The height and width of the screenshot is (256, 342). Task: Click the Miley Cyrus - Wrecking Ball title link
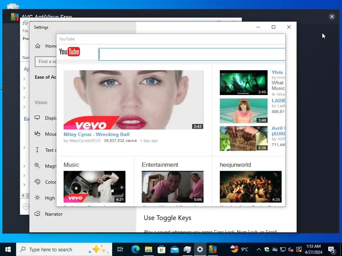[97, 134]
